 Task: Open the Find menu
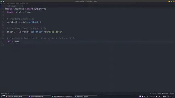point(17,4)
